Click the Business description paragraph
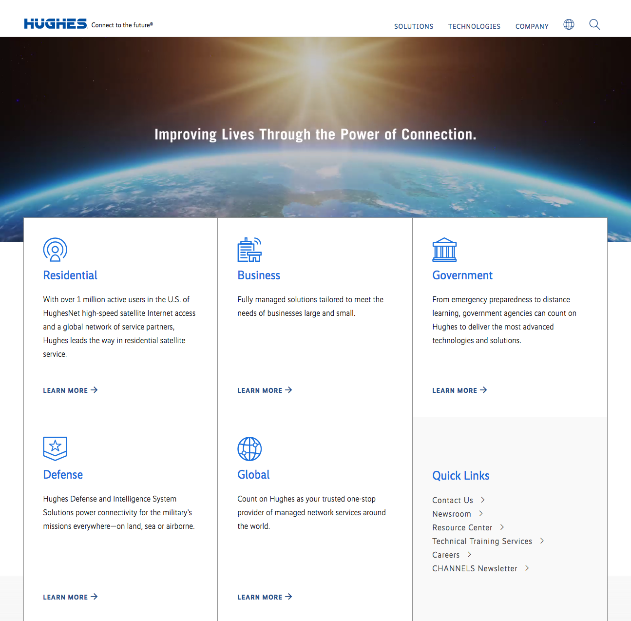631x621 pixels. click(310, 306)
